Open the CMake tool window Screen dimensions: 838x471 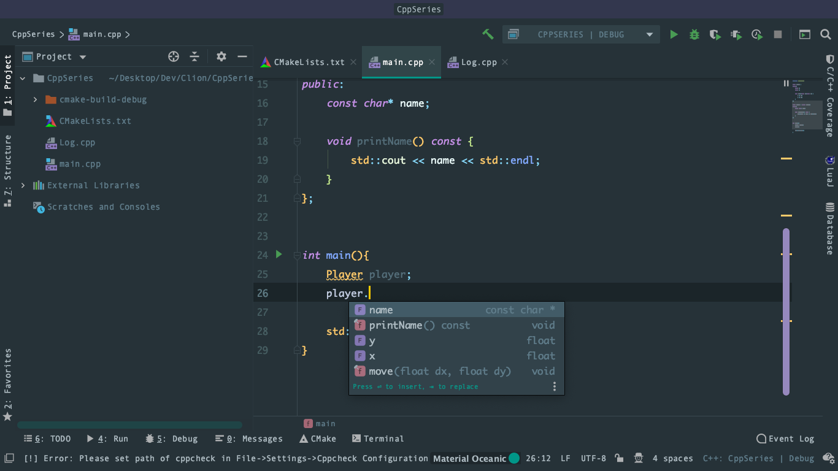coord(318,438)
